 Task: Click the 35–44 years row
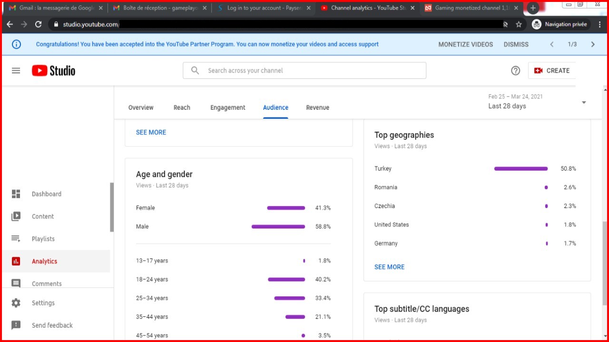tap(234, 317)
